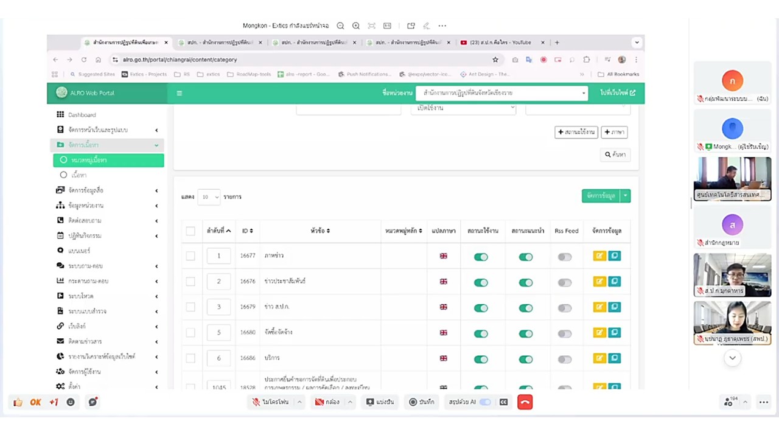Click the closed captions CC icon
The height and width of the screenshot is (438, 779).
point(503,402)
